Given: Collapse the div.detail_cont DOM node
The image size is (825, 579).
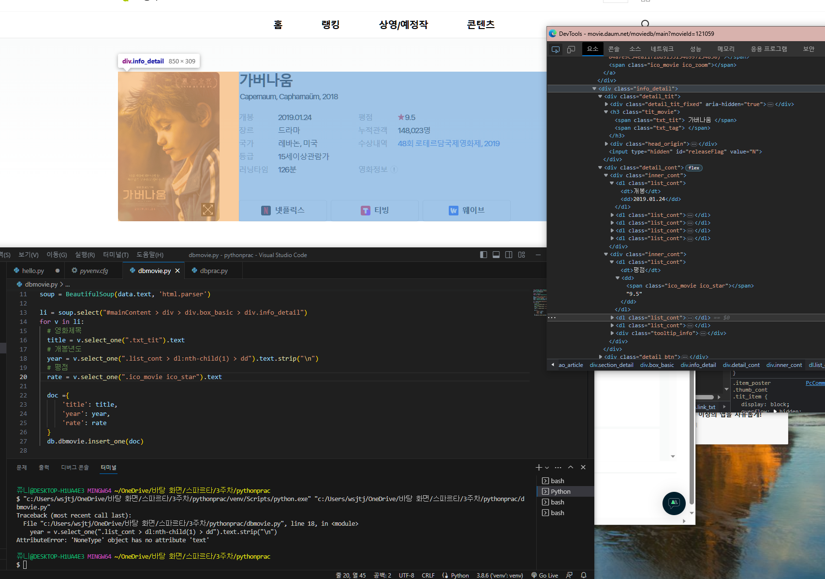Looking at the screenshot, I should (x=600, y=168).
